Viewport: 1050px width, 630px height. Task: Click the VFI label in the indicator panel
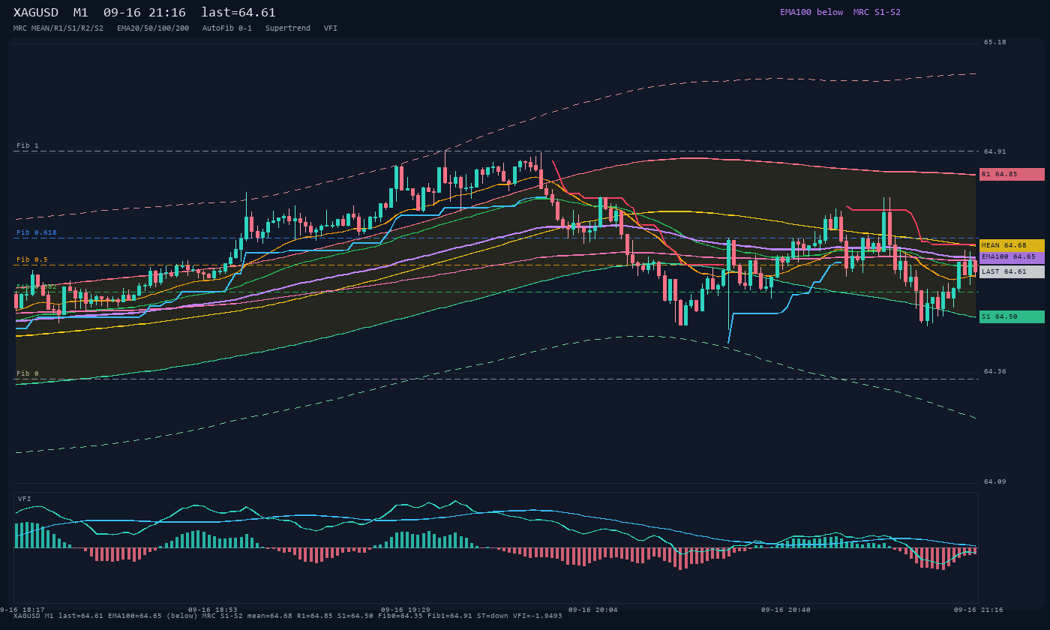pos(25,499)
